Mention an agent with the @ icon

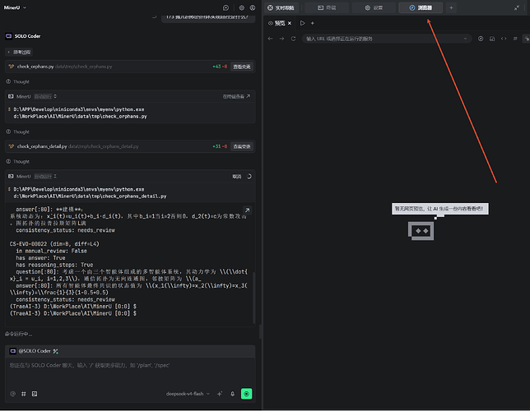[13, 394]
